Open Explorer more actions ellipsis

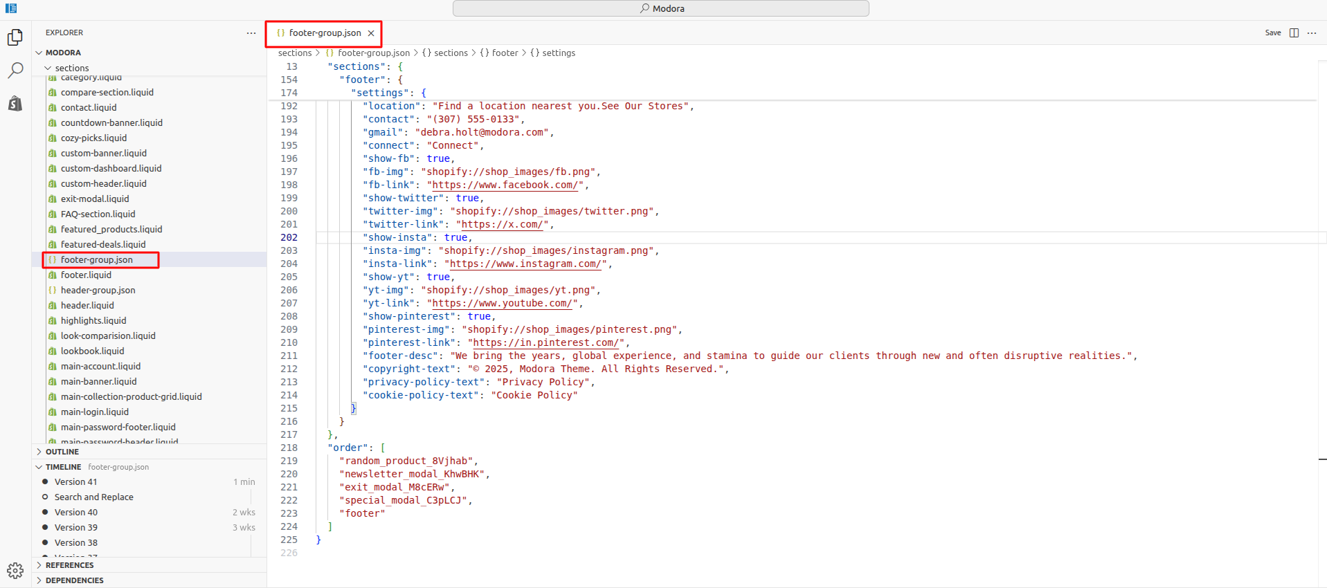coord(251,33)
